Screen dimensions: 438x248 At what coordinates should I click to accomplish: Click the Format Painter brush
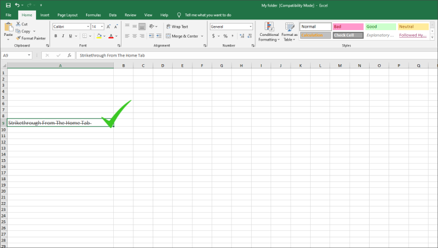coord(18,38)
